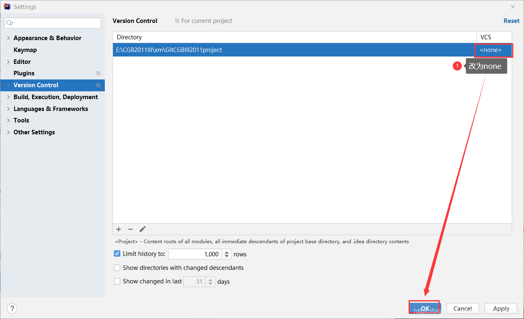The height and width of the screenshot is (319, 524).
Task: Click the days number field showing 31
Action: pos(194,281)
